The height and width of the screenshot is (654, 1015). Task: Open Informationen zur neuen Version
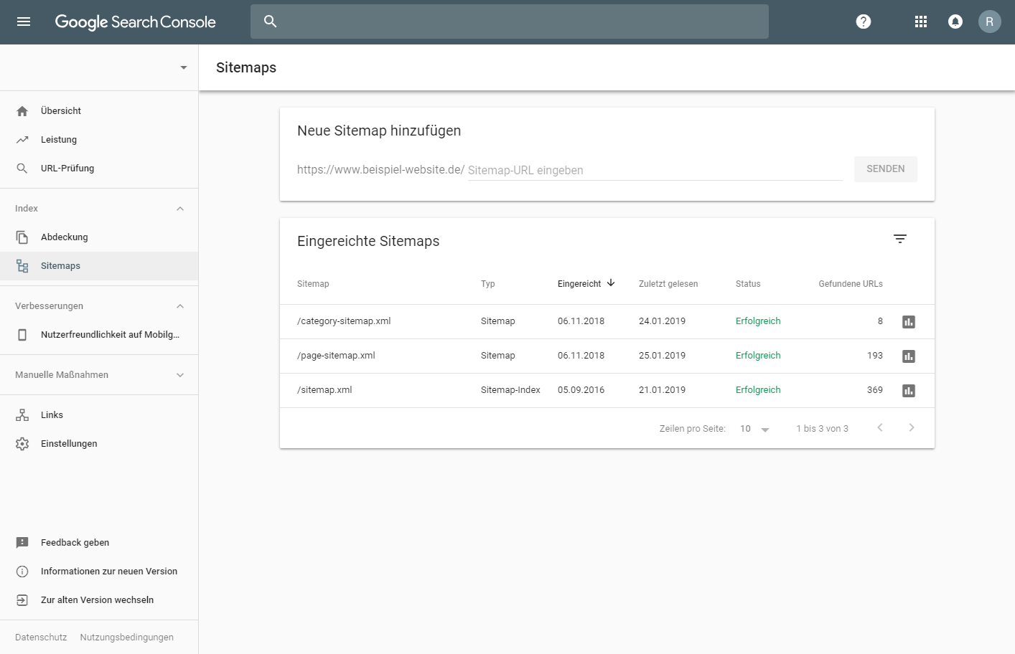click(x=99, y=572)
